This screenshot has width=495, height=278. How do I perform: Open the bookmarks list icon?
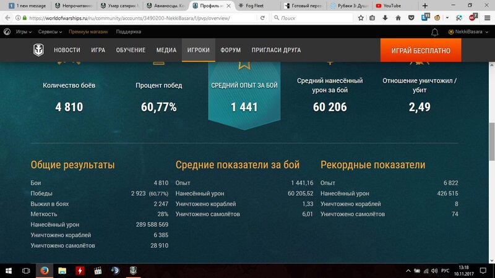[x=372, y=18]
